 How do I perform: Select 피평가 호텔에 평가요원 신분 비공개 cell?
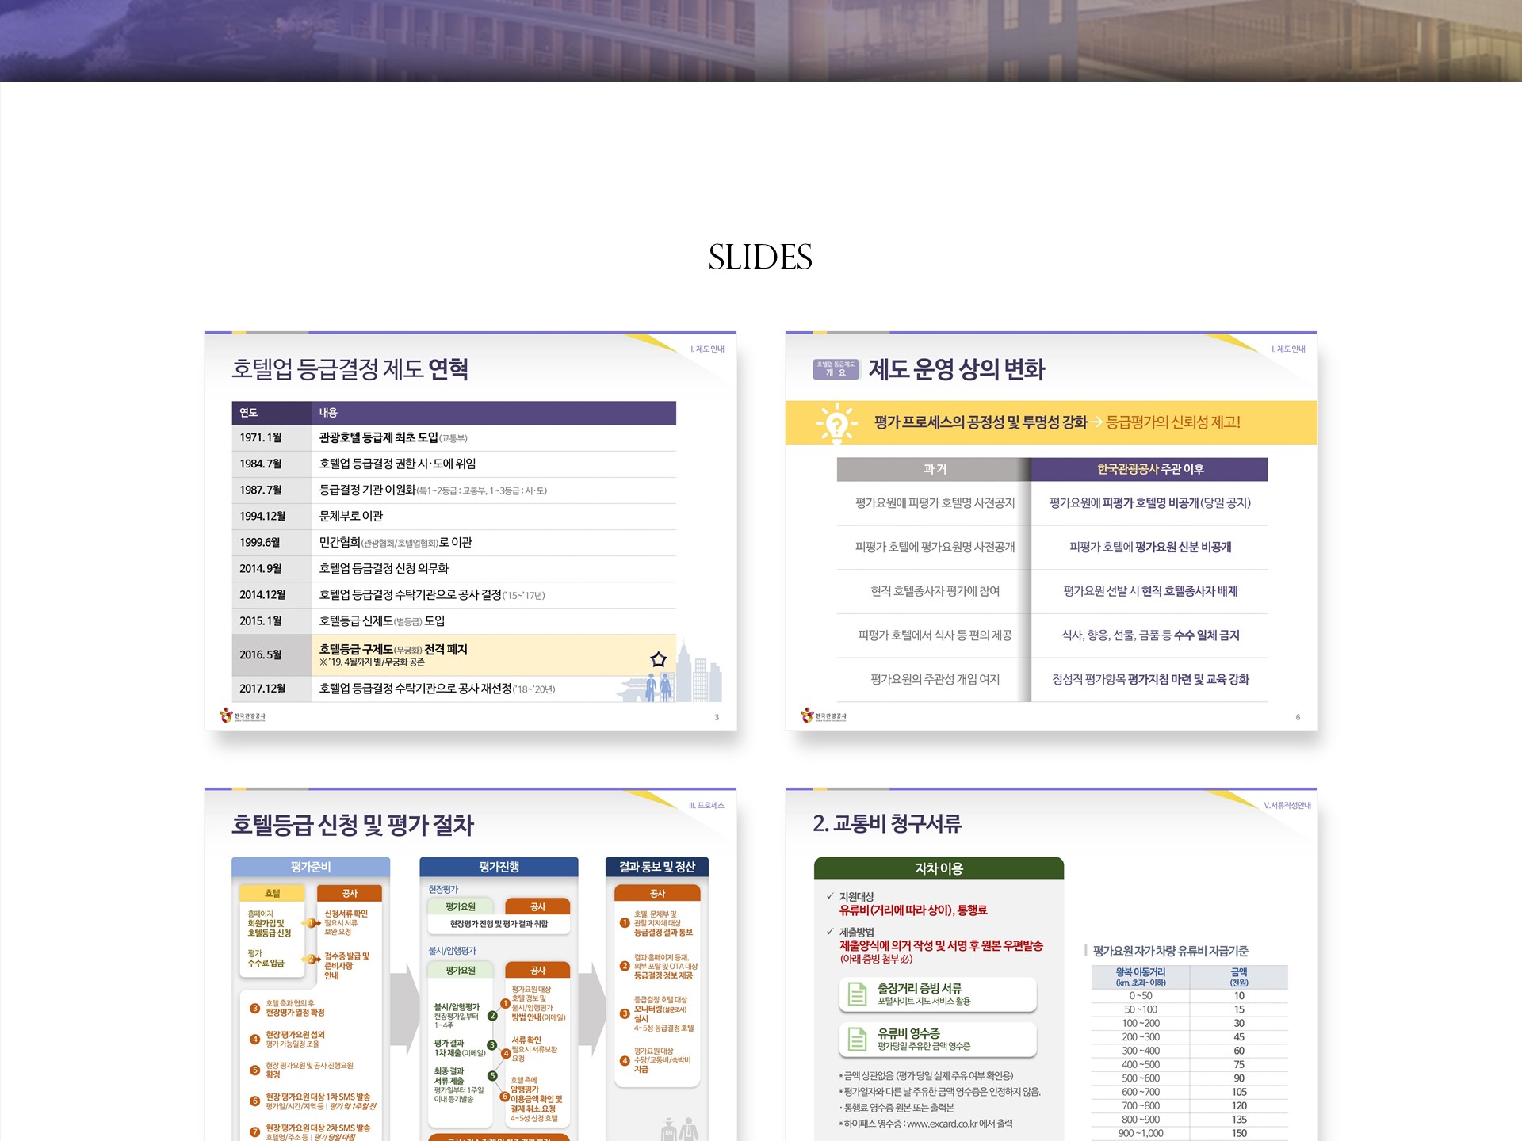tap(1150, 547)
